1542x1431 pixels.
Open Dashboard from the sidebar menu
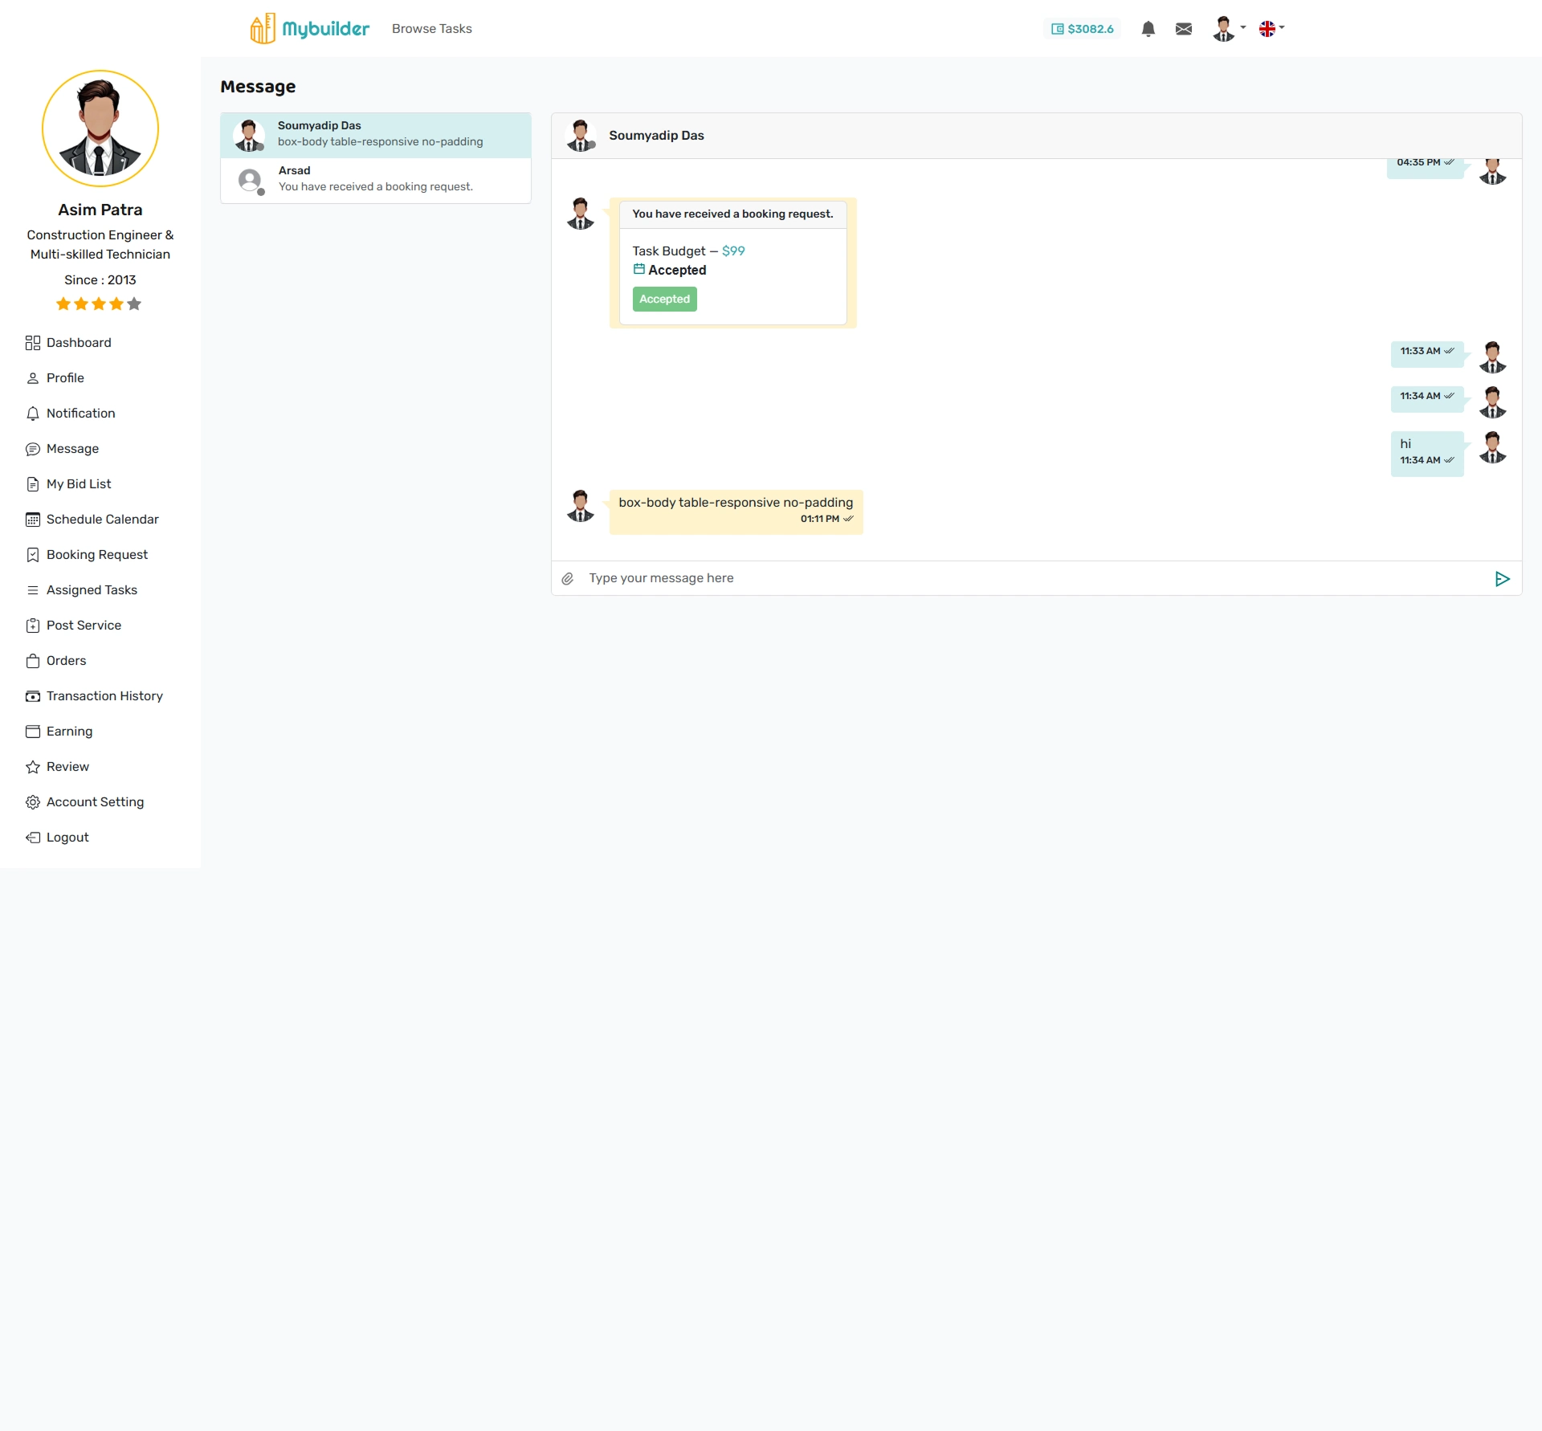[79, 343]
